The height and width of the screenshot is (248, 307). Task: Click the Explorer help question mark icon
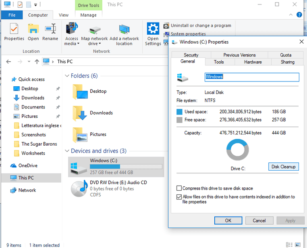coord(299,15)
